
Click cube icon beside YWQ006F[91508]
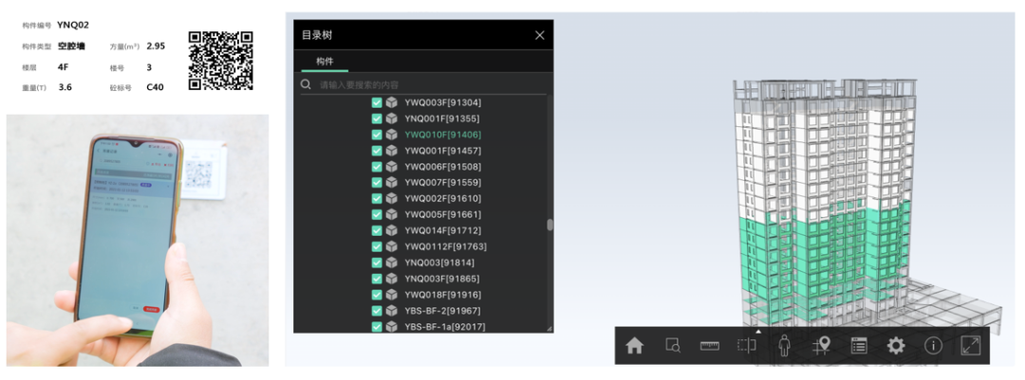tap(392, 167)
